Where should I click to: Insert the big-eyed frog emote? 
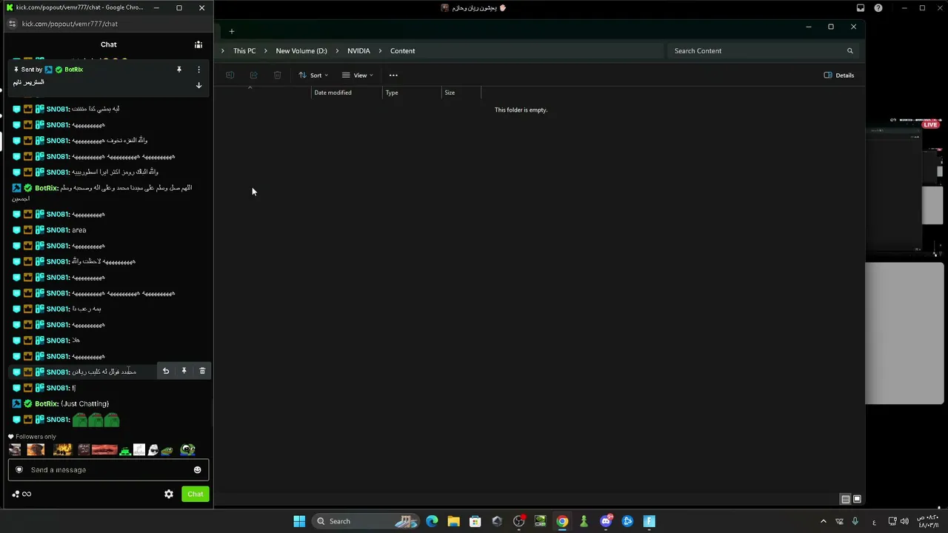tap(188, 449)
